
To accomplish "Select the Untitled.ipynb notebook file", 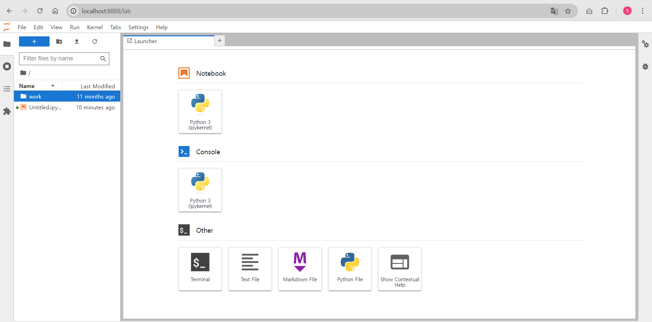I will pos(67,107).
